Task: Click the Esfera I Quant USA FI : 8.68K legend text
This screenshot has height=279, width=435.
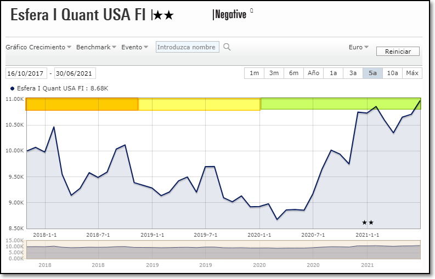Action: pyautogui.click(x=63, y=88)
